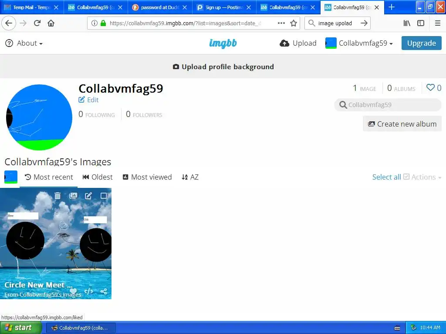The height and width of the screenshot is (334, 446).
Task: Sort images alphabetically with AZ
Action: [x=190, y=177]
